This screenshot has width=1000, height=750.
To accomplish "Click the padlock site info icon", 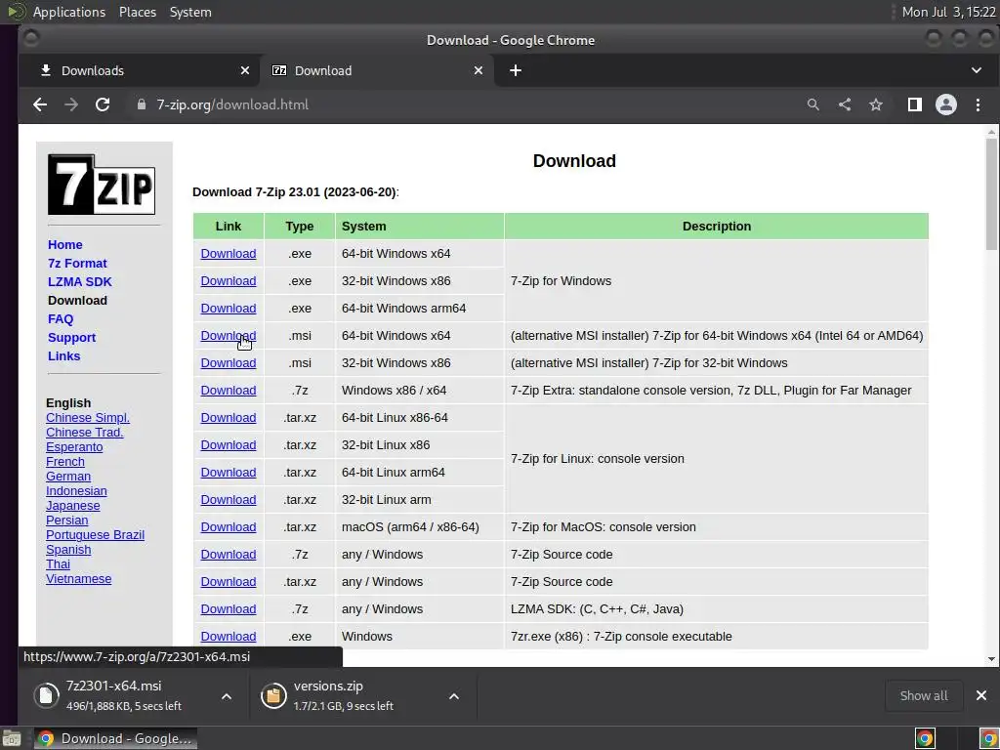I will pyautogui.click(x=142, y=104).
